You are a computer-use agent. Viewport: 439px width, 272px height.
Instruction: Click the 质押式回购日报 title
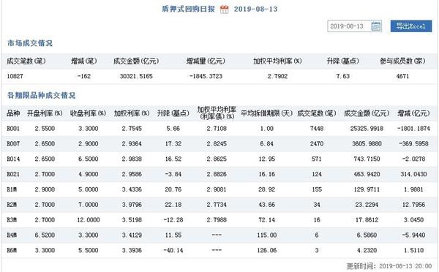click(x=188, y=9)
